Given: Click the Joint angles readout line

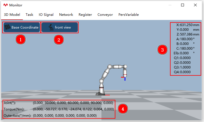Looking at the screenshot, I should point(58,103).
